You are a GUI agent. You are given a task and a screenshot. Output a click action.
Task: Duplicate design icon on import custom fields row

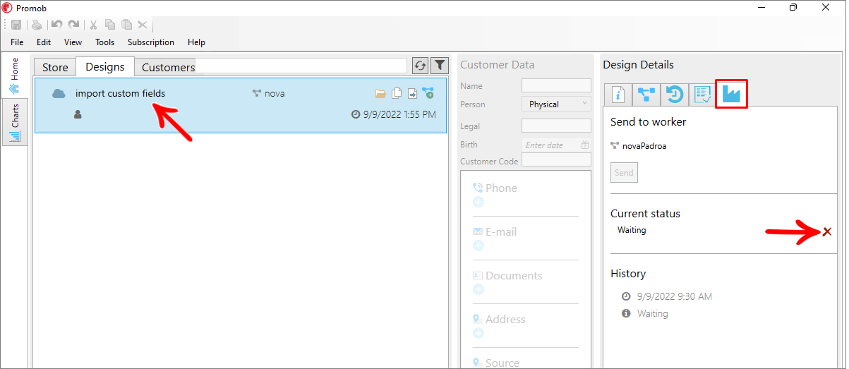pos(397,93)
